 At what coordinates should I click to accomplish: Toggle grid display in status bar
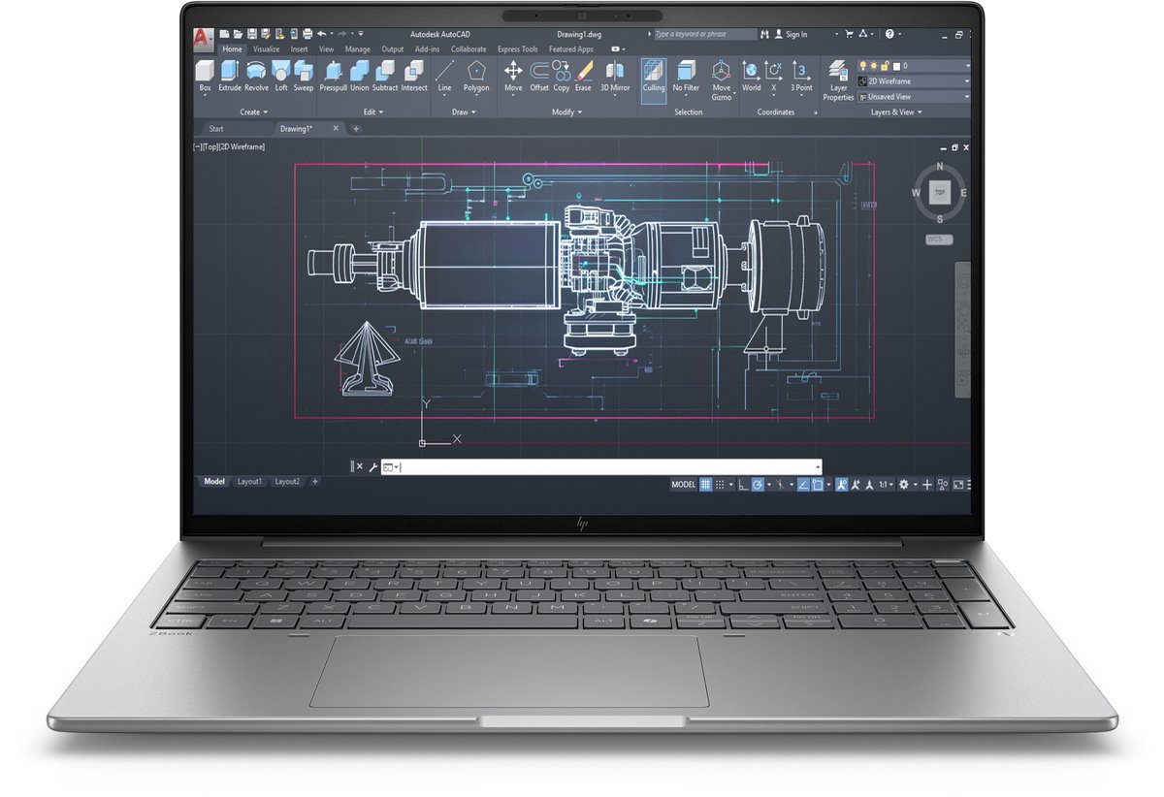tap(706, 484)
